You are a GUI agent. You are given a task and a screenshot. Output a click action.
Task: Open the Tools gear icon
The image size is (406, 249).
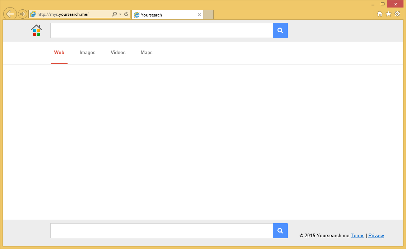tap(397, 14)
